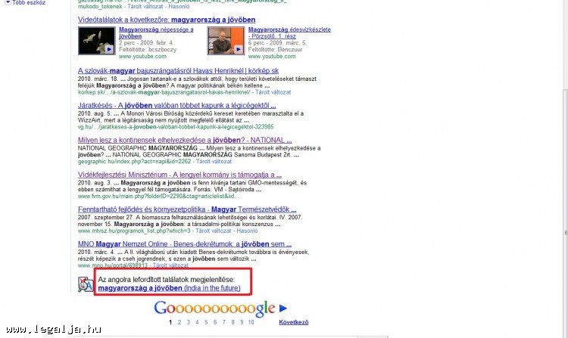The width and height of the screenshot is (568, 338).
Task: Open the 'Magyarország édesvízkészlete' video thumbnail
Action: tap(225, 41)
